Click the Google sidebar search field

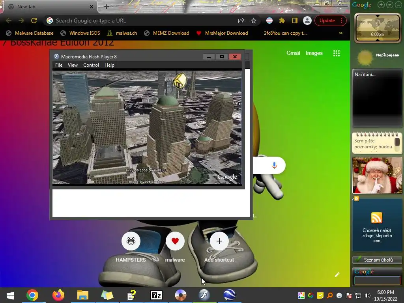point(377,281)
